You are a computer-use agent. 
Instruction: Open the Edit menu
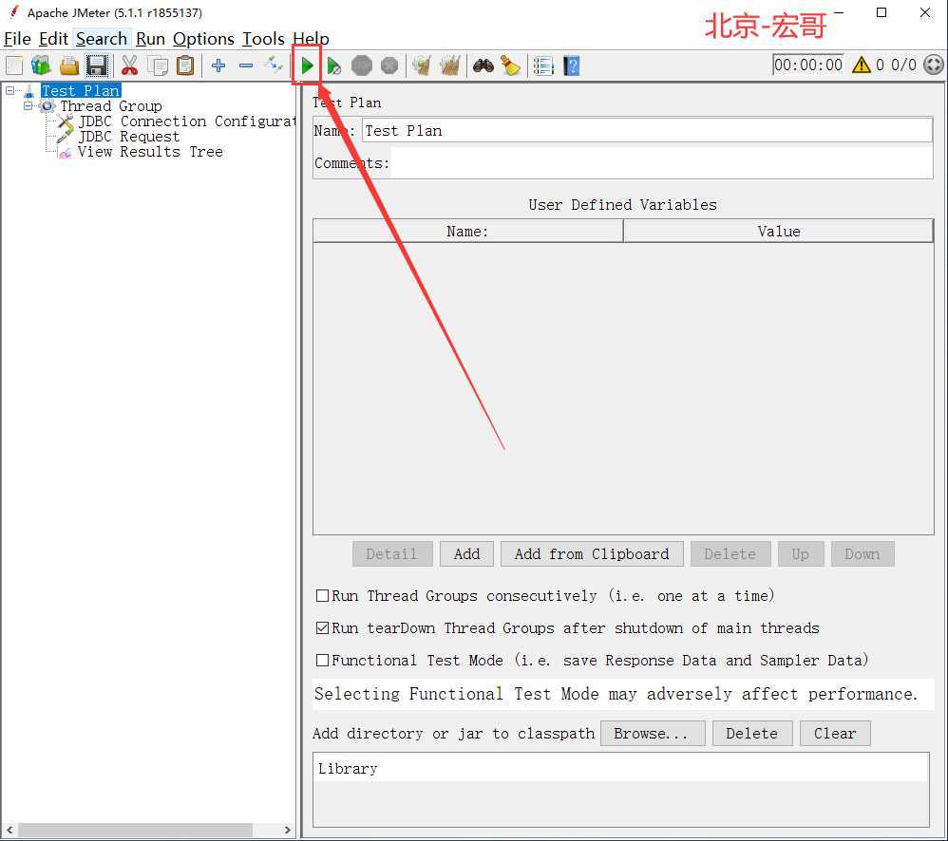pyautogui.click(x=53, y=39)
